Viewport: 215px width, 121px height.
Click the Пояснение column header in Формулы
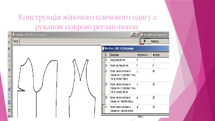tap(123, 55)
